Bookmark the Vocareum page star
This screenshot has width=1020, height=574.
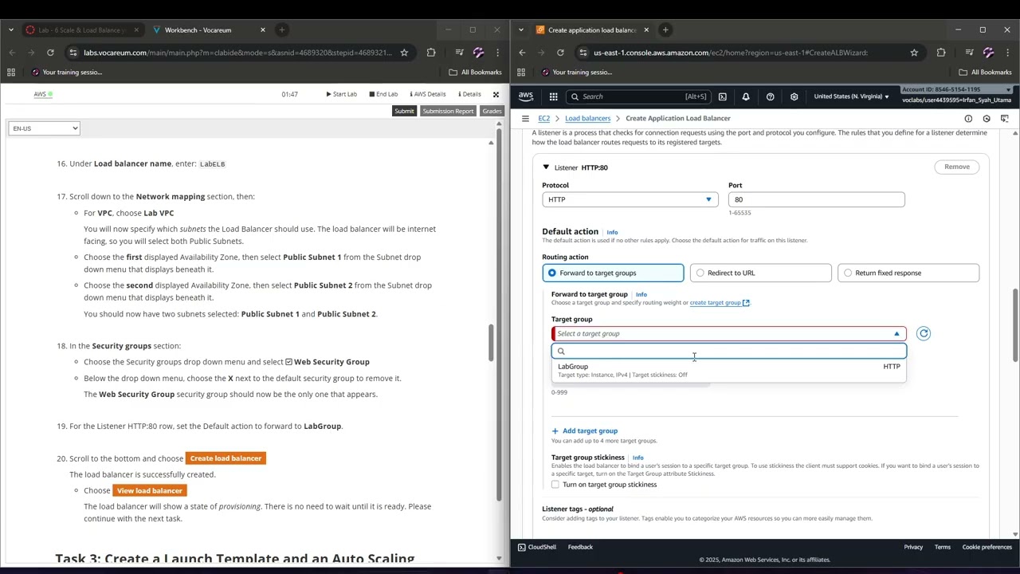(404, 53)
